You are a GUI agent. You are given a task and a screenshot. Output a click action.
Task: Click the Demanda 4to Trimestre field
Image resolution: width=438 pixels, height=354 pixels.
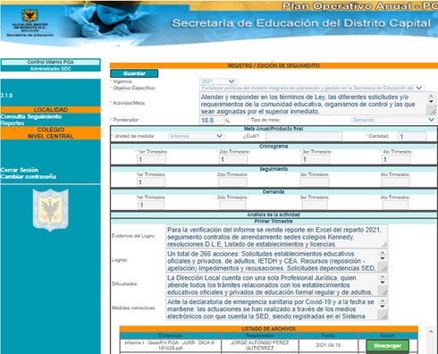pos(395,205)
